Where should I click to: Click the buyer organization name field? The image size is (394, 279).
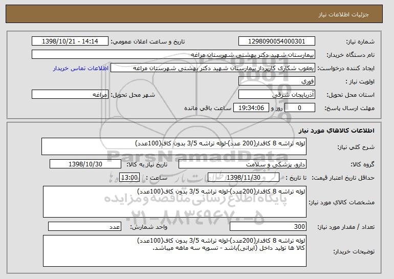point(173,55)
